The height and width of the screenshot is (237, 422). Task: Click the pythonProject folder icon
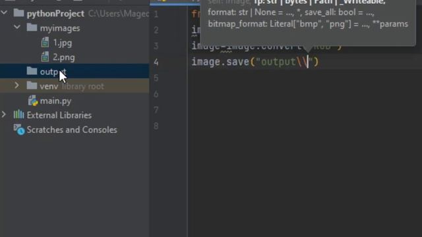(x=18, y=13)
